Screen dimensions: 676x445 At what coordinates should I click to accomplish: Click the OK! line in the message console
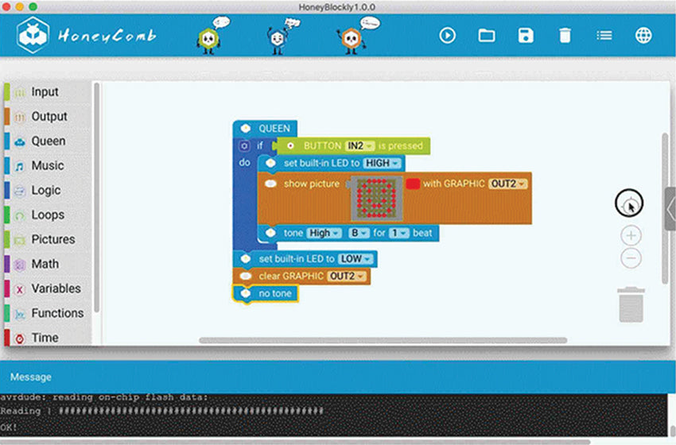pyautogui.click(x=9, y=428)
